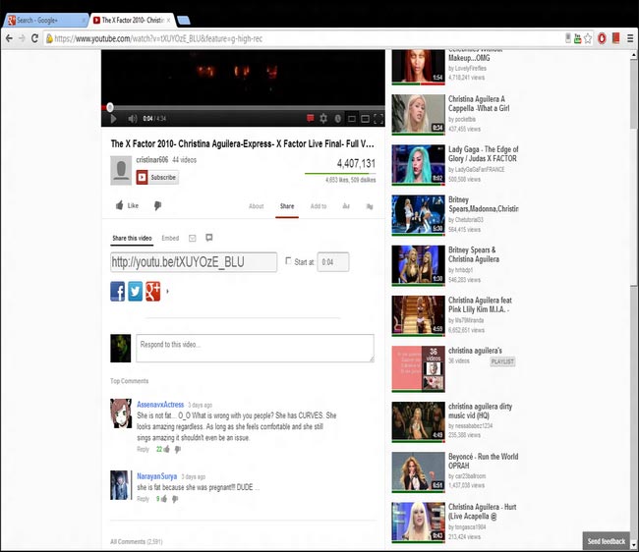Thumbs down NarayanSurya comment
Image resolution: width=639 pixels, height=552 pixels.
(x=175, y=499)
